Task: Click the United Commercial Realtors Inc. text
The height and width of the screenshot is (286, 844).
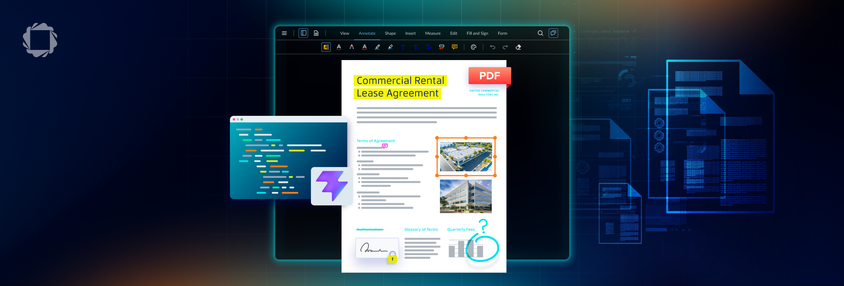Action: 484,93
